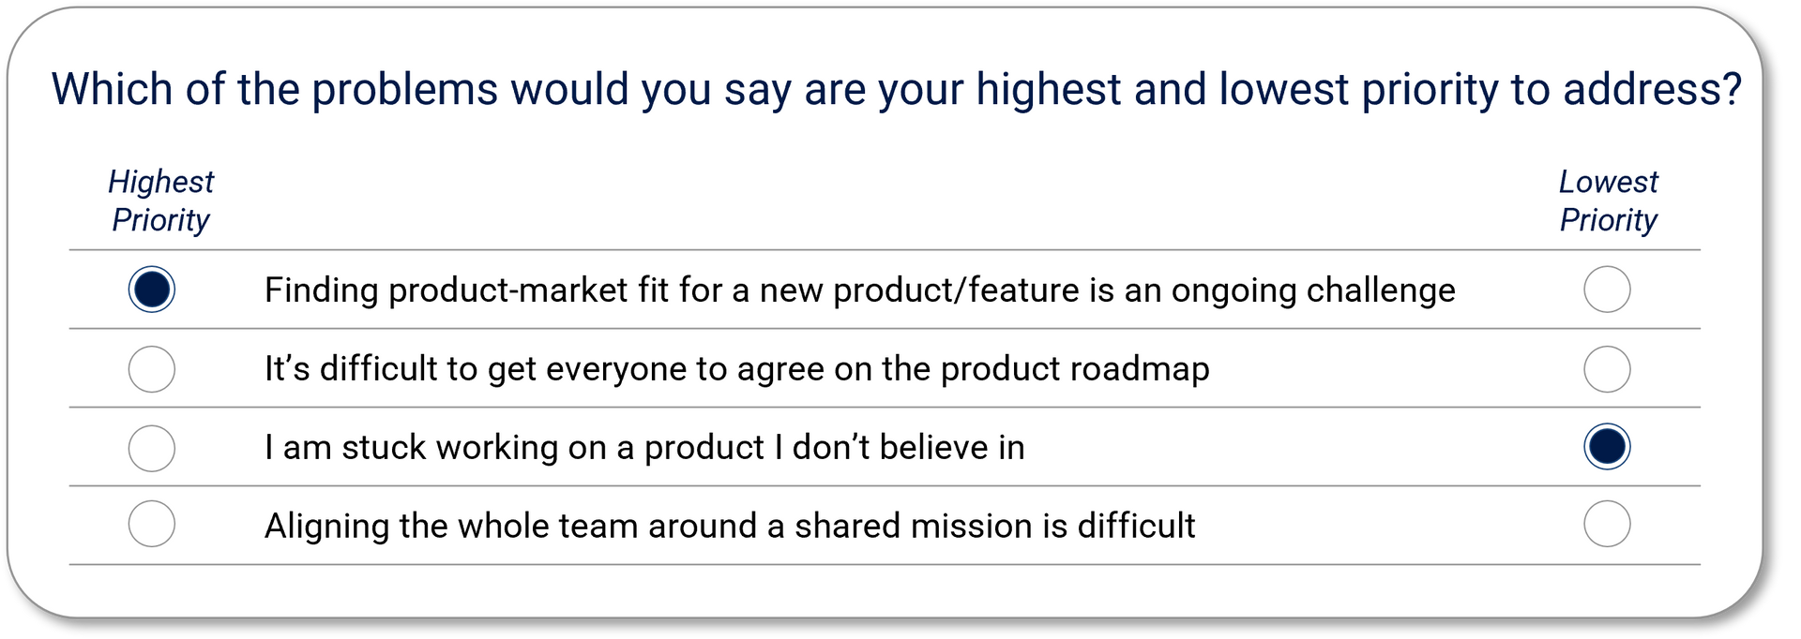The width and height of the screenshot is (1801, 639).
Task: Choose Lowest Priority for stuck working on product
Action: 1607,447
